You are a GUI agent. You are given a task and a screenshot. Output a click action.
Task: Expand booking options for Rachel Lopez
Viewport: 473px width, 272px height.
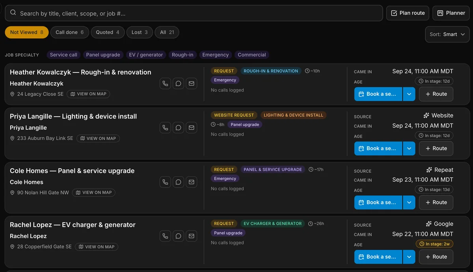click(409, 257)
